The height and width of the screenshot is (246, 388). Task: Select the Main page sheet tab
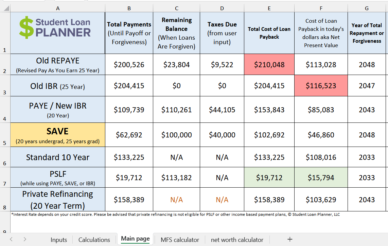click(x=135, y=239)
